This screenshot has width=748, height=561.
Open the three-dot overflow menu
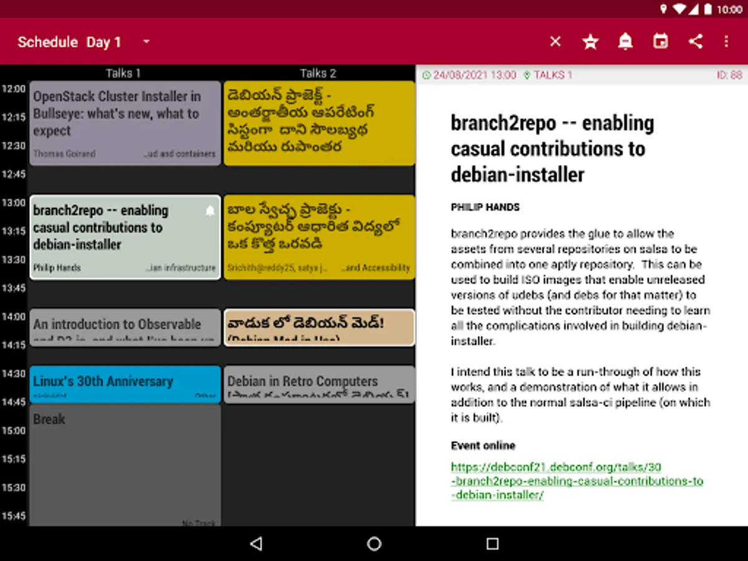[x=726, y=42]
